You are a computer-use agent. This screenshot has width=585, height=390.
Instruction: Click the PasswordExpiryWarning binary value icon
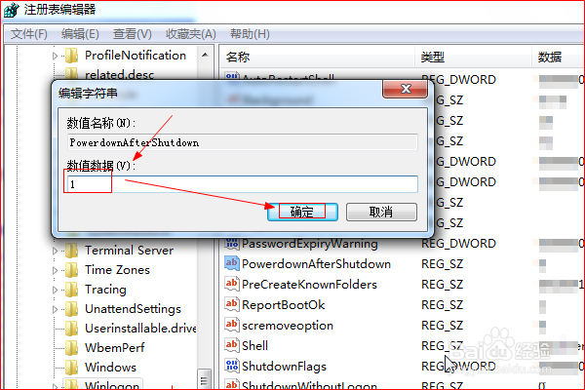(232, 244)
